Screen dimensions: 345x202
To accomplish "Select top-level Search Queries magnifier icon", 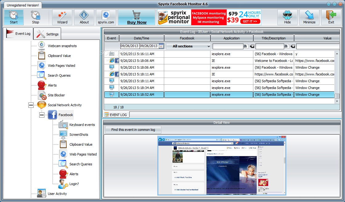I will 41,75.
